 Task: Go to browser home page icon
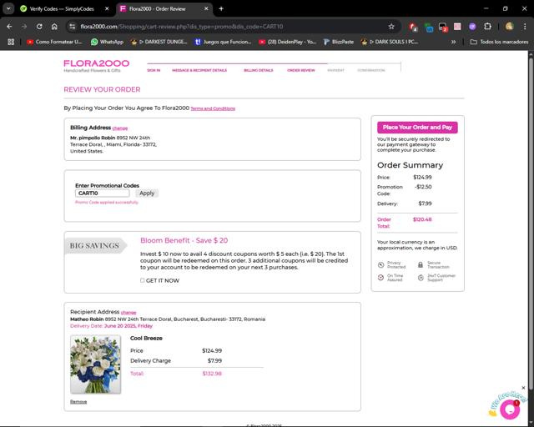(x=54, y=27)
